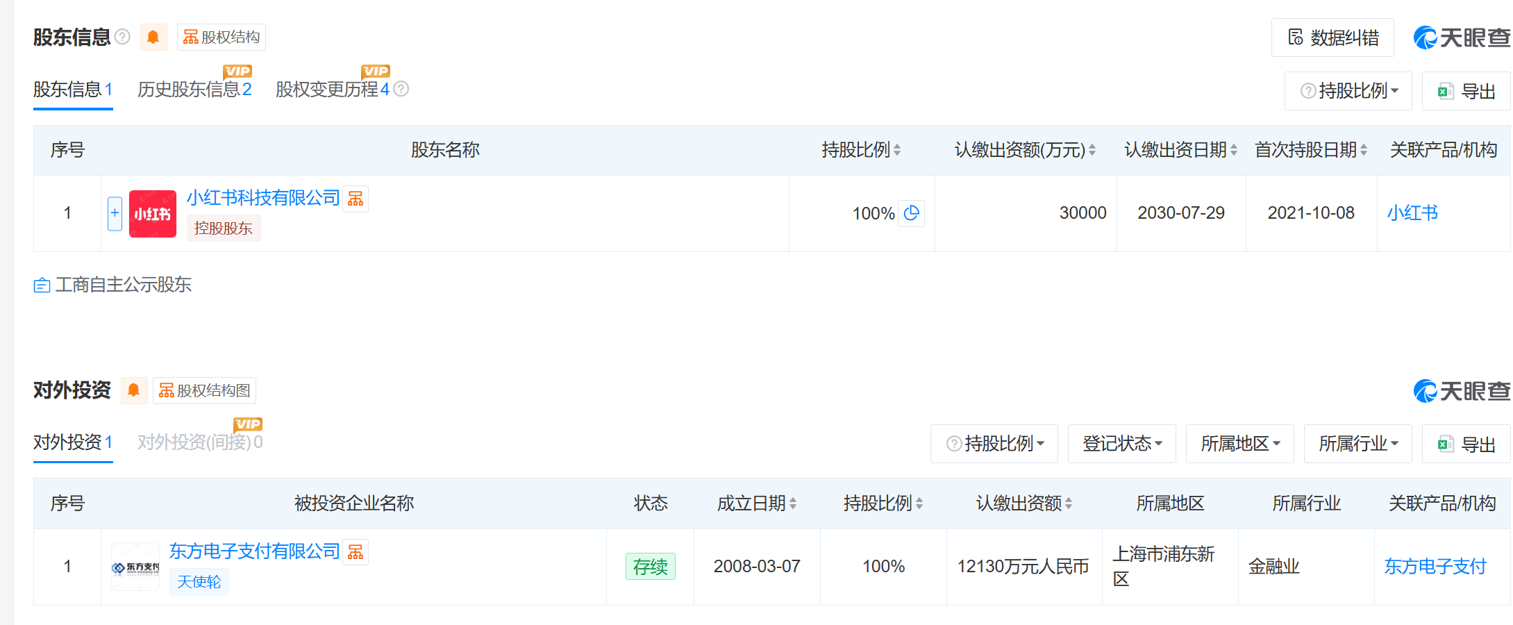The width and height of the screenshot is (1513, 625).
Task: Click the 小红书 red logo thumbnail
Action: pos(153,214)
